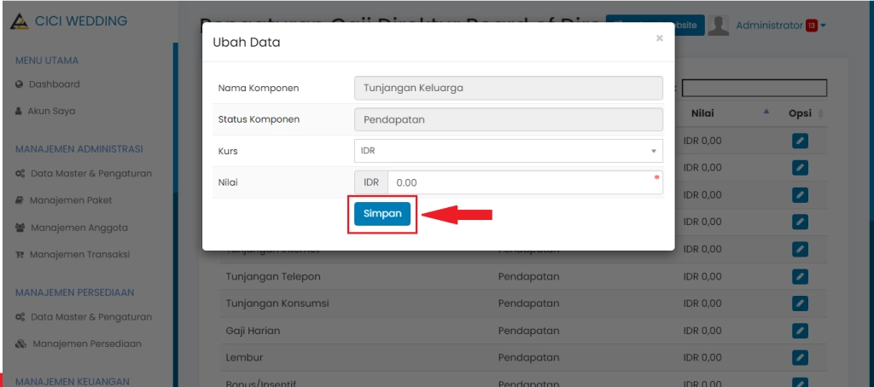Screen dimensions: 874x387
Task: Edit the Tunjangan Konsumsi row
Action: pos(800,303)
